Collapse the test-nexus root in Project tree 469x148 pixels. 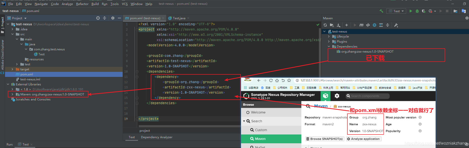click(x=8, y=24)
